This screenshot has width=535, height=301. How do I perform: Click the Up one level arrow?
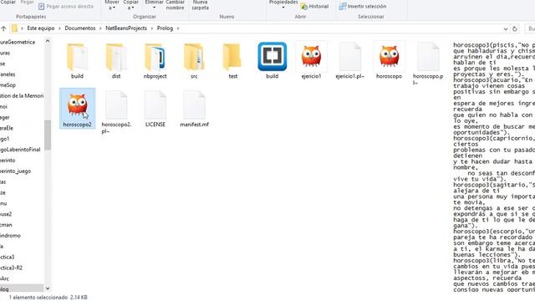[3, 28]
